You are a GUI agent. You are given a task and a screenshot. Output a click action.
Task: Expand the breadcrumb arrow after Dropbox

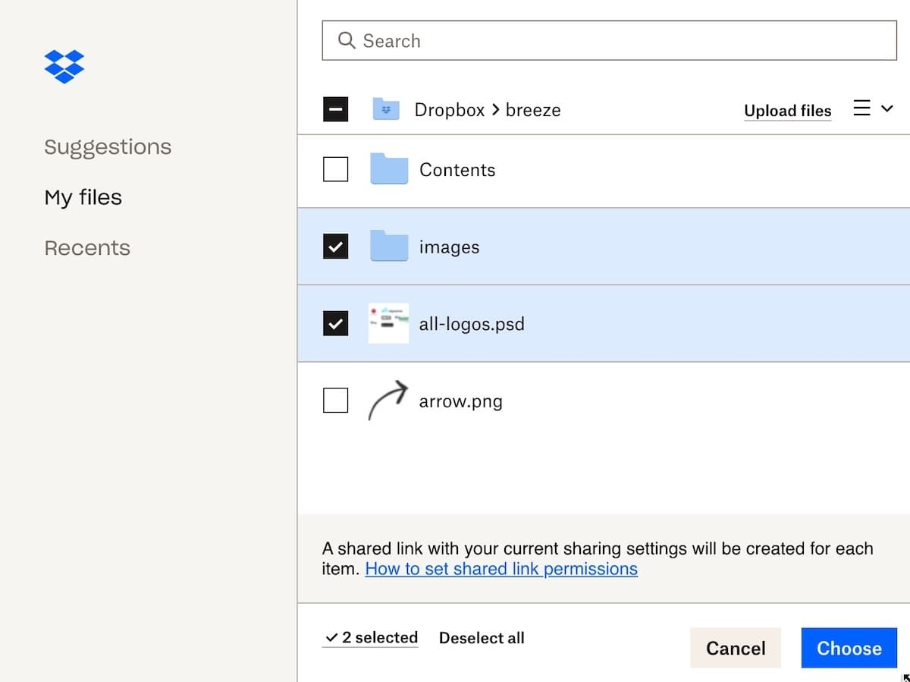[x=494, y=109]
